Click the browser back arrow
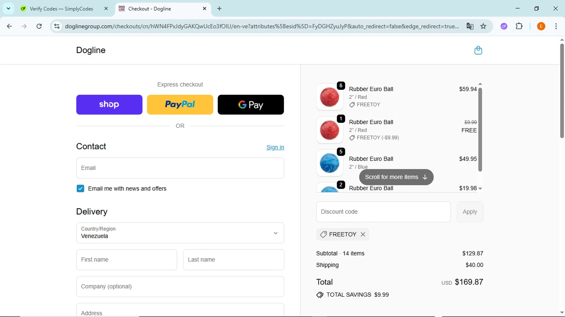 (9, 26)
